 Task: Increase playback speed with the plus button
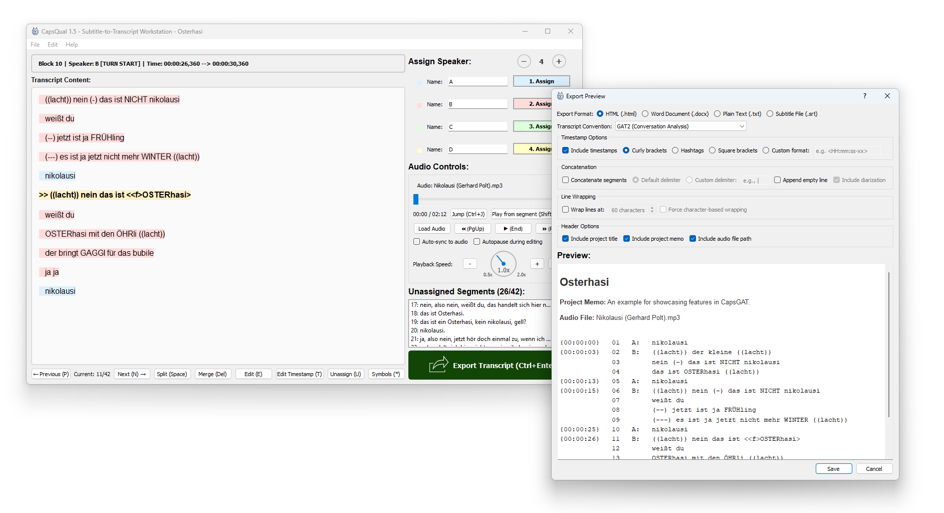[537, 264]
